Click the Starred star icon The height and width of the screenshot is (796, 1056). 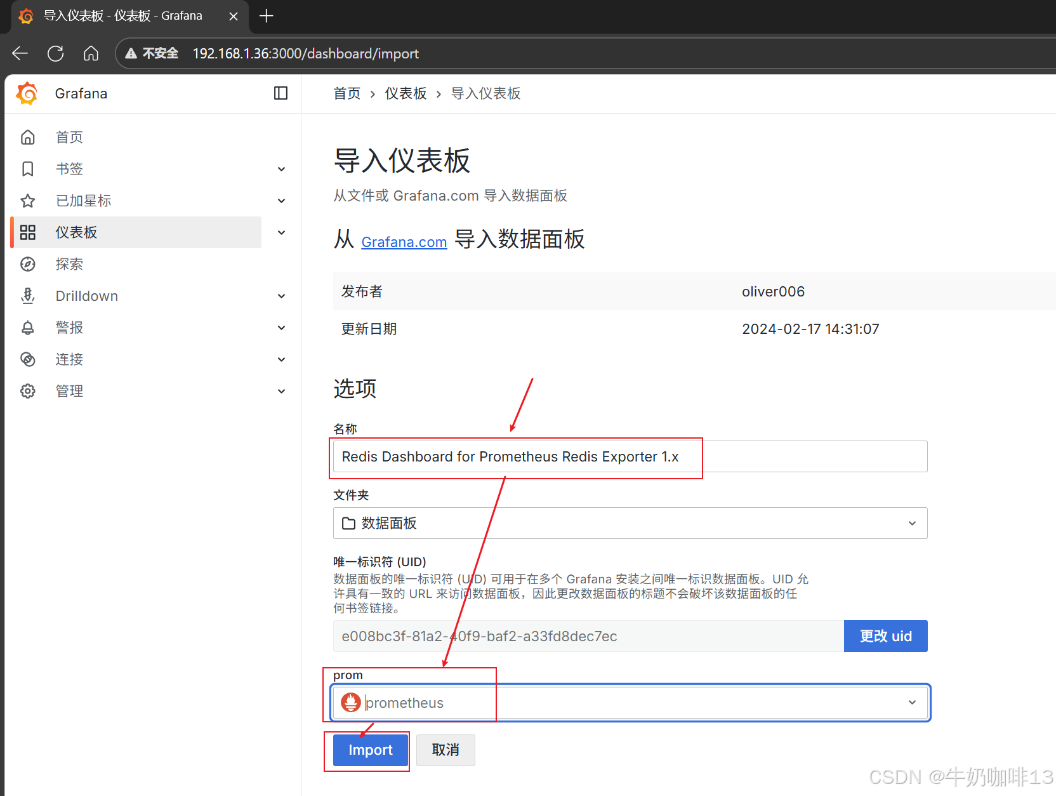pos(28,201)
